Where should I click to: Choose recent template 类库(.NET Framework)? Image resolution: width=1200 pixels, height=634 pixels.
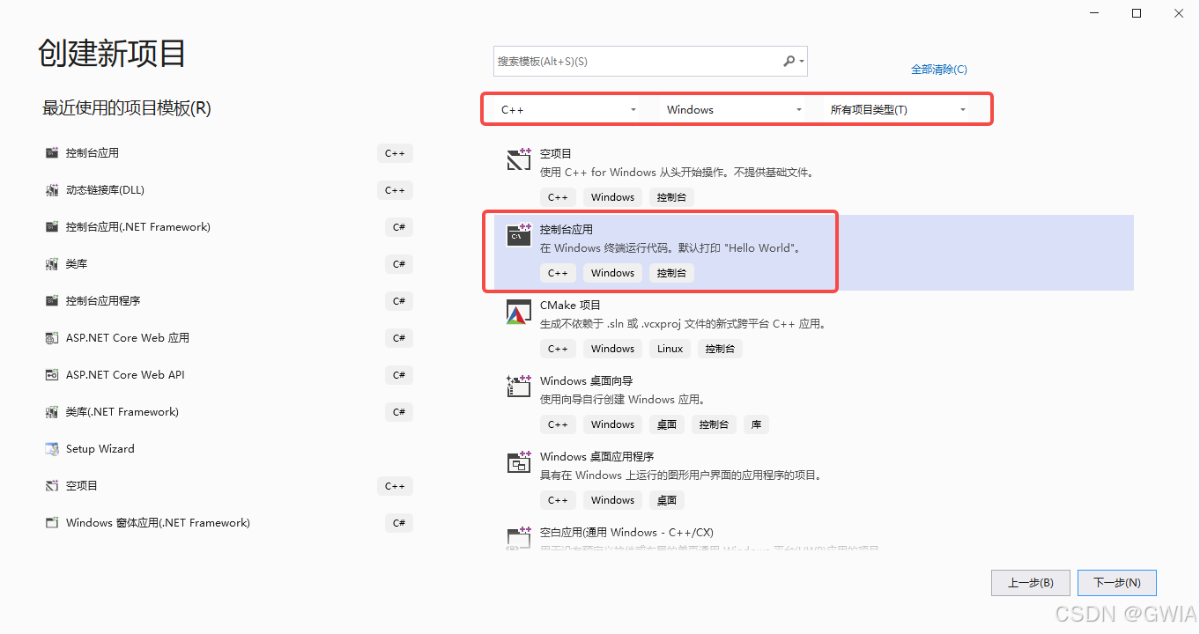[122, 412]
